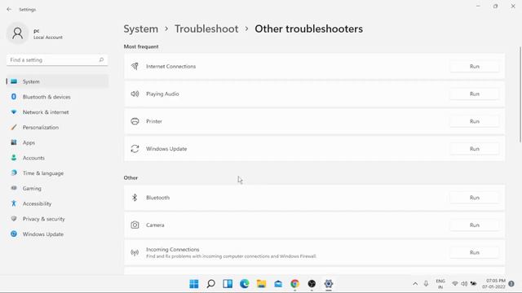The height and width of the screenshot is (293, 522).
Task: Open the Windows Start menu
Action: (194, 284)
